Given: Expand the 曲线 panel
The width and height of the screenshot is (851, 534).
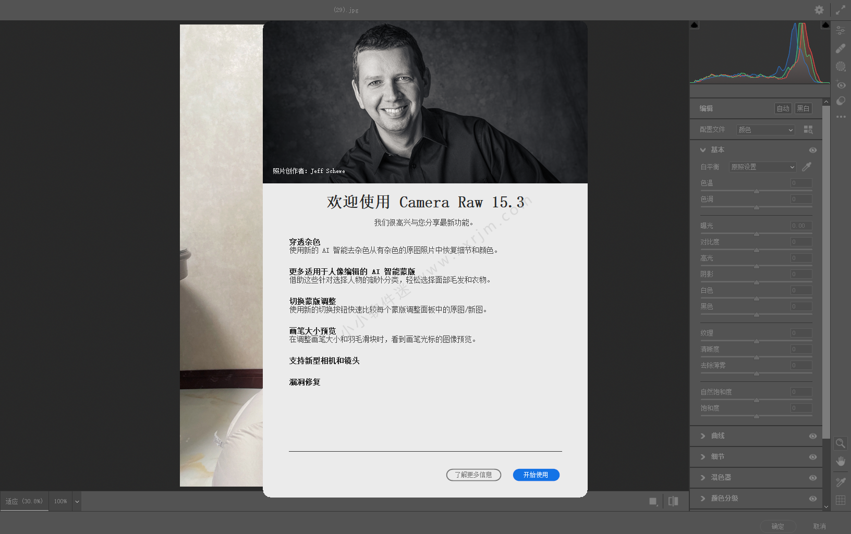Looking at the screenshot, I should (703, 436).
